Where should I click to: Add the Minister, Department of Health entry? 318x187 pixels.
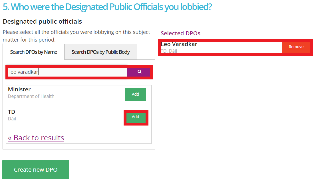point(135,94)
